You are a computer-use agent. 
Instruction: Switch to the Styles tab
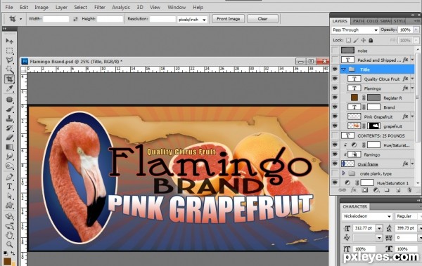pos(399,21)
